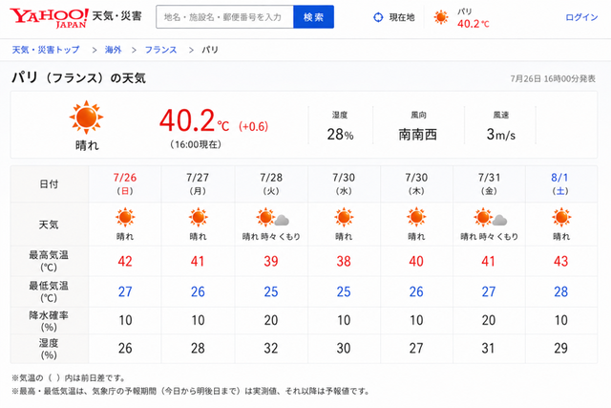
Task: Click the humidity 32 cell
Action: click(x=271, y=349)
